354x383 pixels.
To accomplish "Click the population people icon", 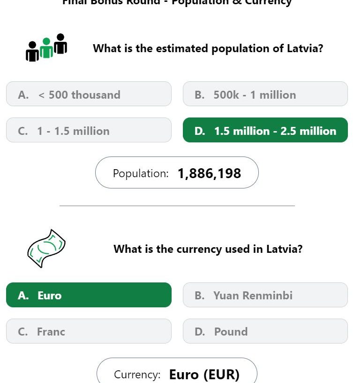I will click(x=46, y=47).
